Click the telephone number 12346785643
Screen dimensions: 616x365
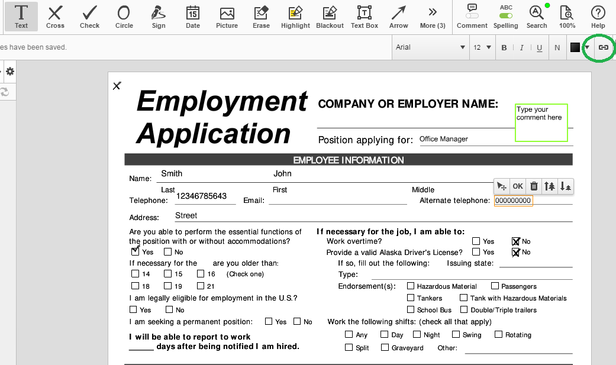201,196
